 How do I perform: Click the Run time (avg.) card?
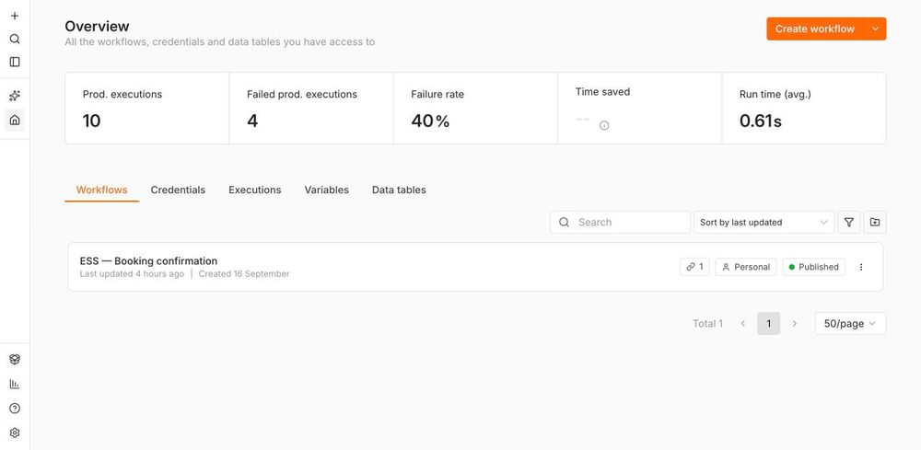point(804,108)
